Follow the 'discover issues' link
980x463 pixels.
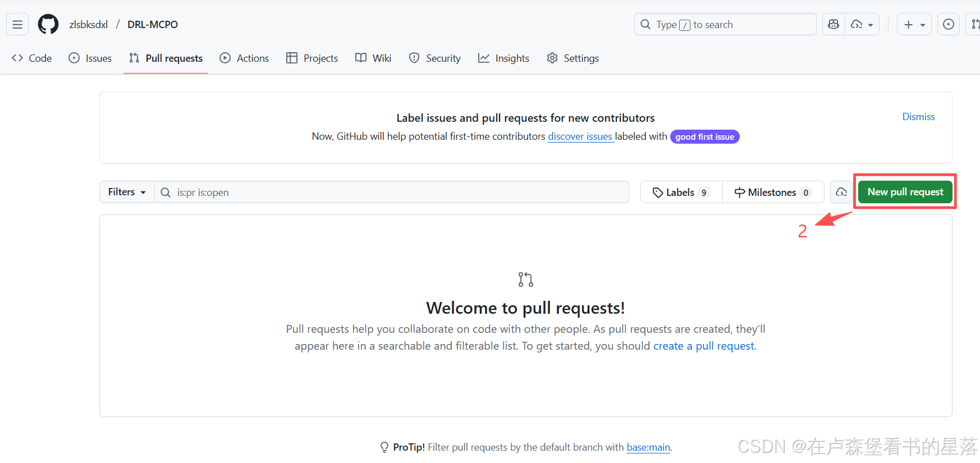click(580, 136)
